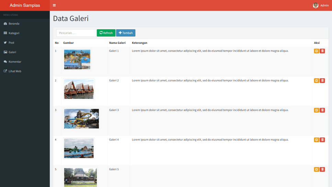Click the Pencarian search field
Image resolution: width=332 pixels, height=187 pixels.
tap(76, 33)
